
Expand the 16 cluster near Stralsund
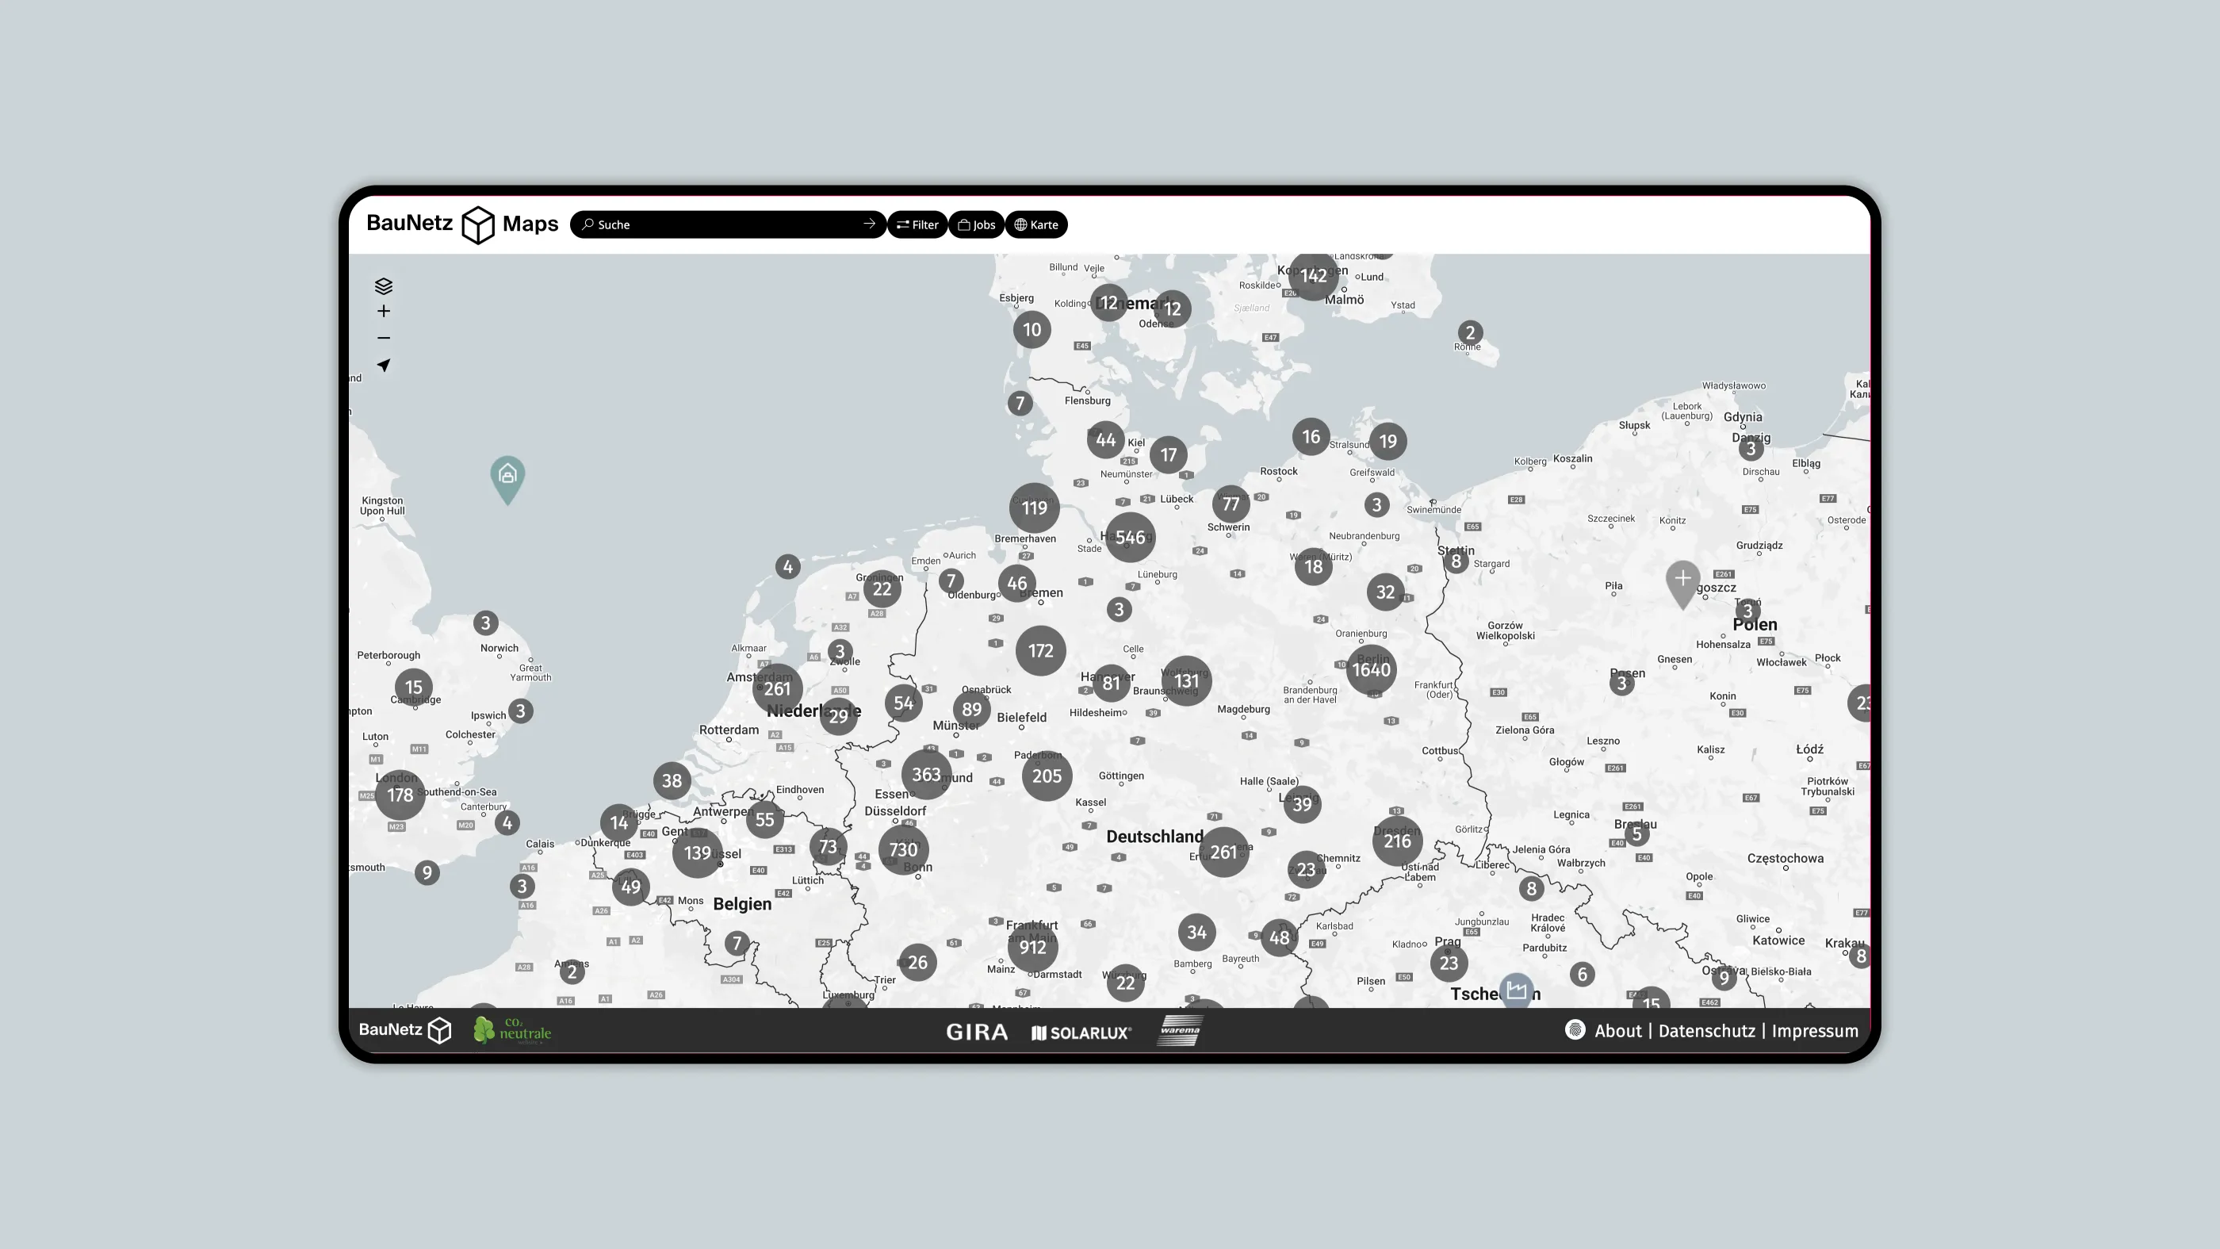point(1311,437)
